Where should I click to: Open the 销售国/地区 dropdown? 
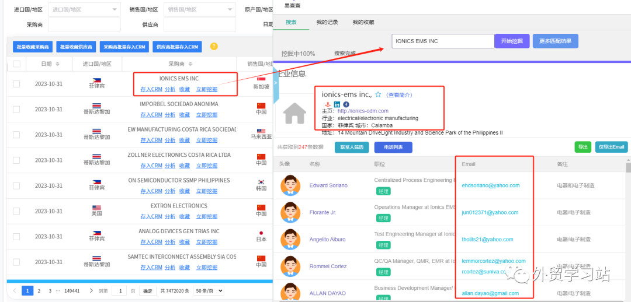[x=200, y=9]
